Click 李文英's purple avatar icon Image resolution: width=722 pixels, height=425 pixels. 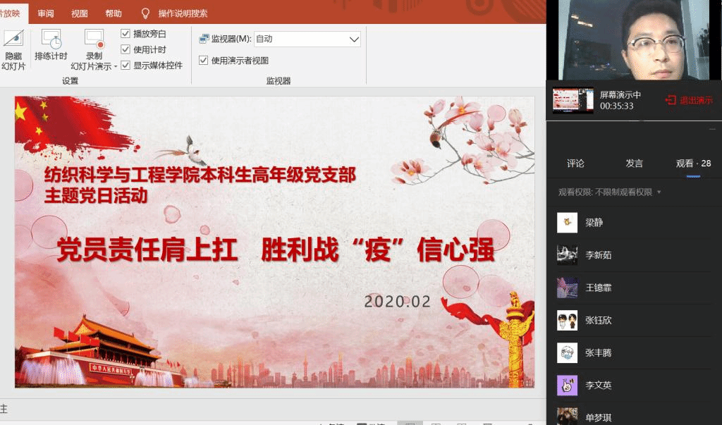567,386
